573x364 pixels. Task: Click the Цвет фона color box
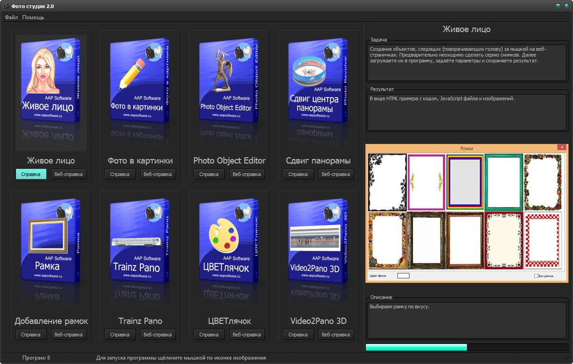pyautogui.click(x=403, y=276)
